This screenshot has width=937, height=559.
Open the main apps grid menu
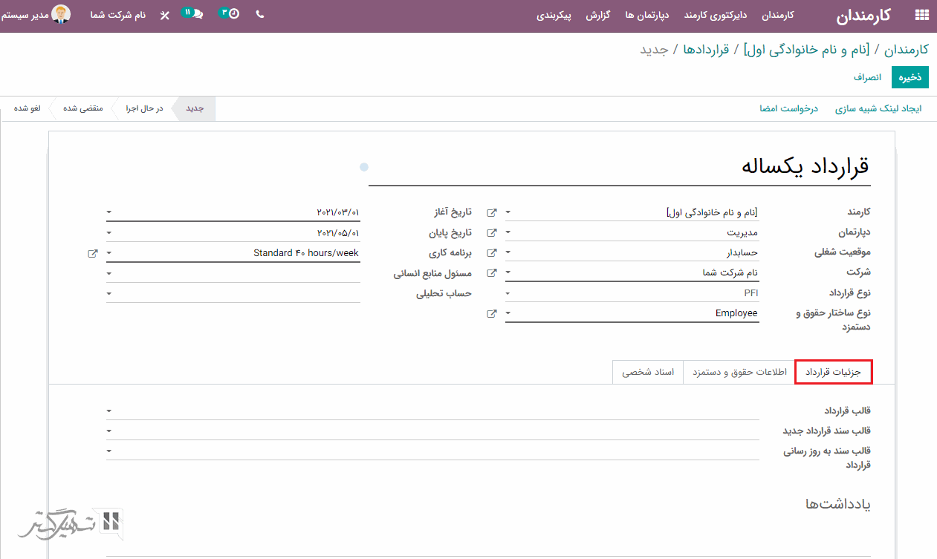921,15
